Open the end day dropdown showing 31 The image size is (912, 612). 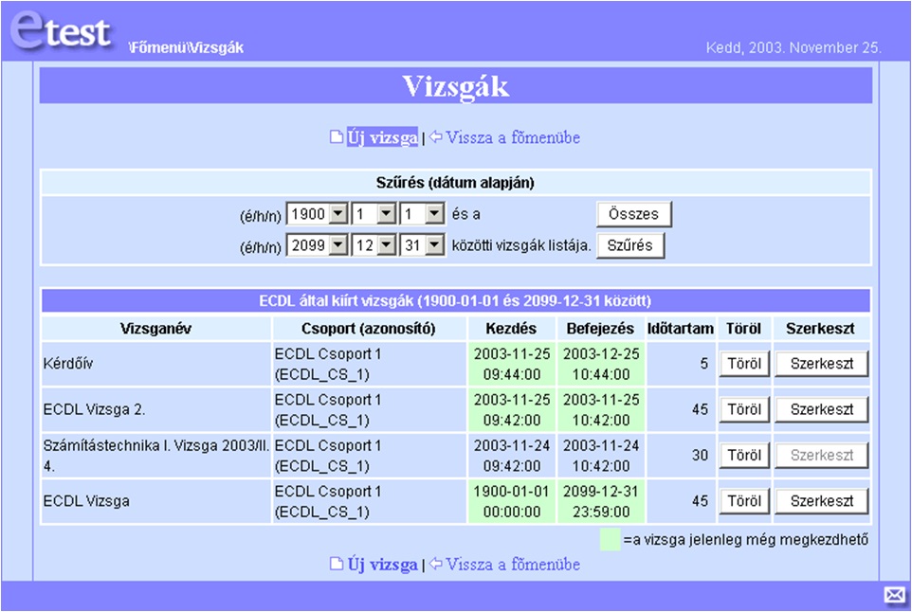pos(422,245)
